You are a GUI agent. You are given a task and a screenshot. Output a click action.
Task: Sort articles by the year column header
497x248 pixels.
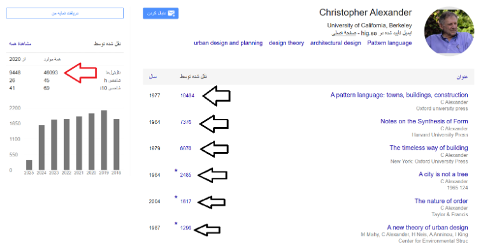click(153, 77)
